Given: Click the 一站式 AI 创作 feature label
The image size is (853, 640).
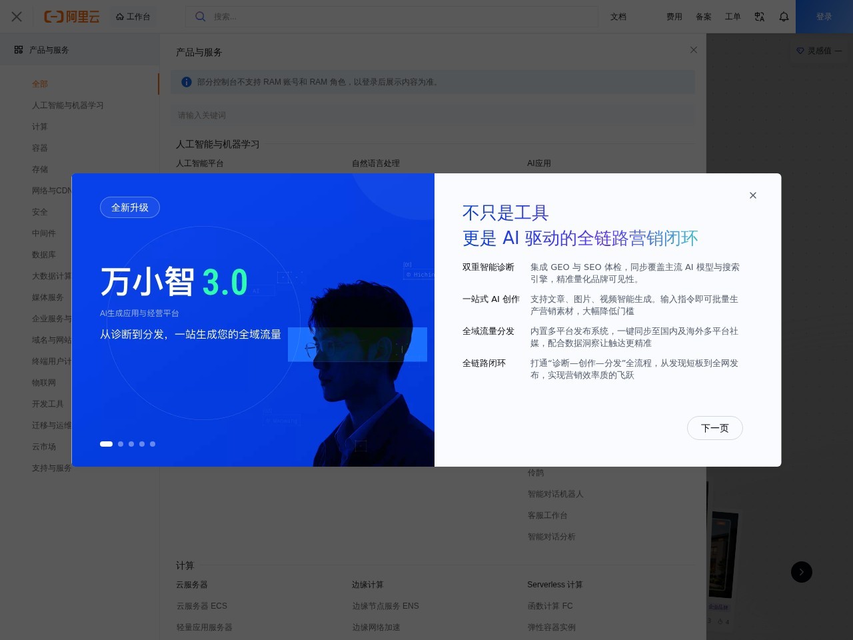Looking at the screenshot, I should pyautogui.click(x=491, y=299).
